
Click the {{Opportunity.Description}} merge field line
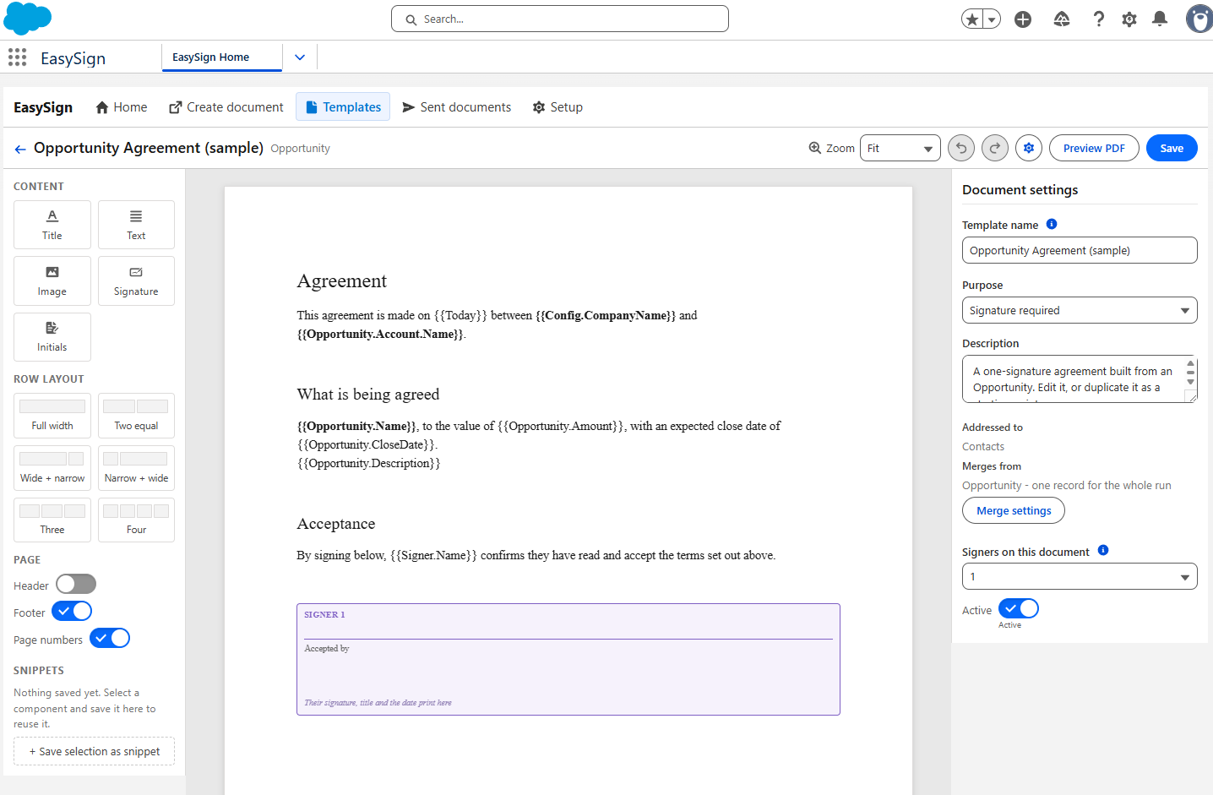point(368,463)
